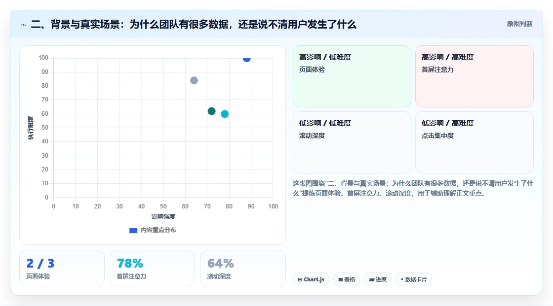Click the 影响强度 x-axis title
The height and width of the screenshot is (306, 553).
pos(163,216)
